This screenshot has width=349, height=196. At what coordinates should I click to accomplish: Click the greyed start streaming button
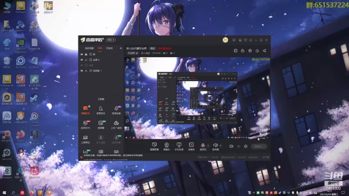pyautogui.click(x=259, y=146)
